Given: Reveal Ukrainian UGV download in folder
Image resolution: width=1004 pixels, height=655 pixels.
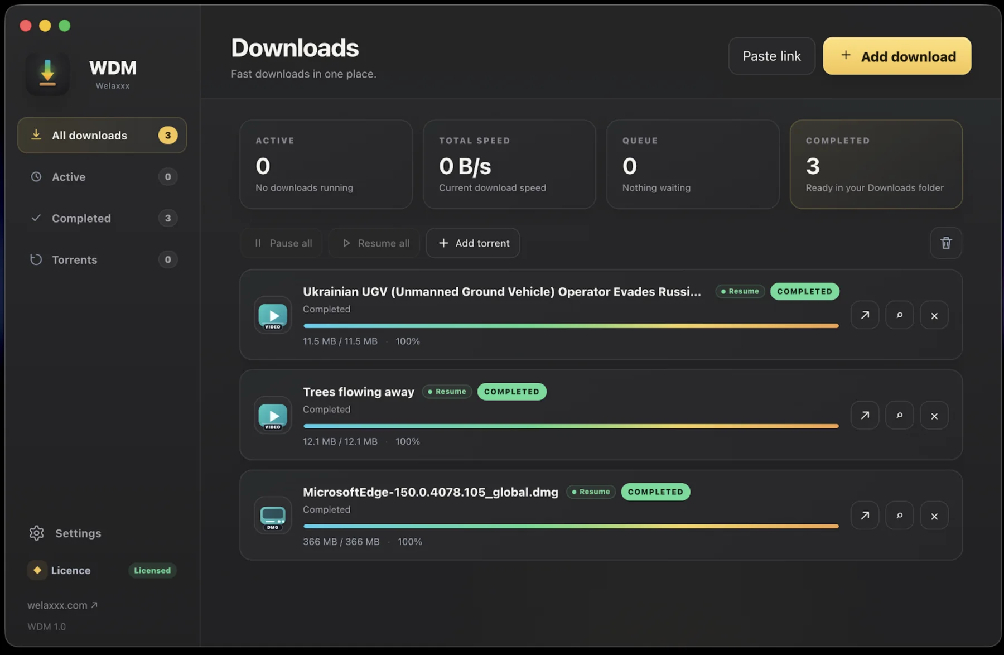Looking at the screenshot, I should coord(899,315).
